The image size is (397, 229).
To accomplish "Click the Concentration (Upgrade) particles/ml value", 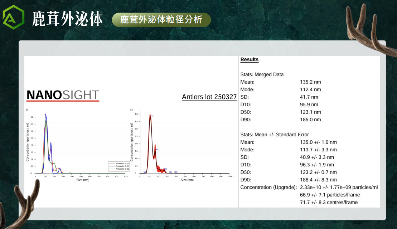I will tap(339, 187).
